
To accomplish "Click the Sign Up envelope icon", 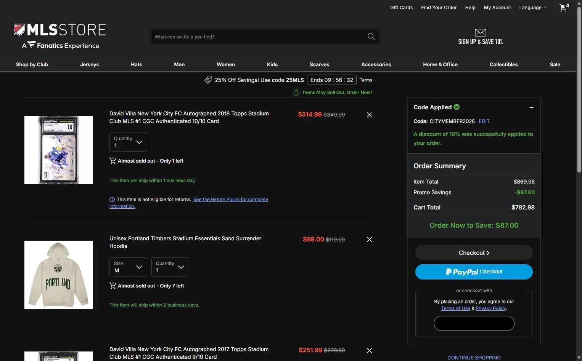I will pyautogui.click(x=481, y=32).
